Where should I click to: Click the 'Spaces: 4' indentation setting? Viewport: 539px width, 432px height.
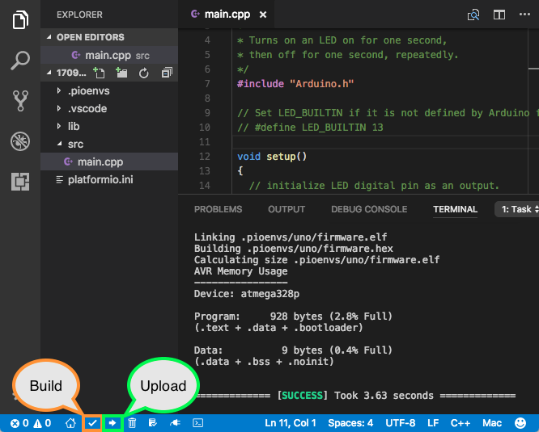pyautogui.click(x=350, y=422)
